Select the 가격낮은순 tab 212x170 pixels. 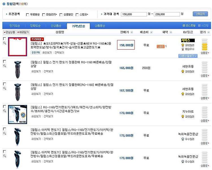(78, 26)
